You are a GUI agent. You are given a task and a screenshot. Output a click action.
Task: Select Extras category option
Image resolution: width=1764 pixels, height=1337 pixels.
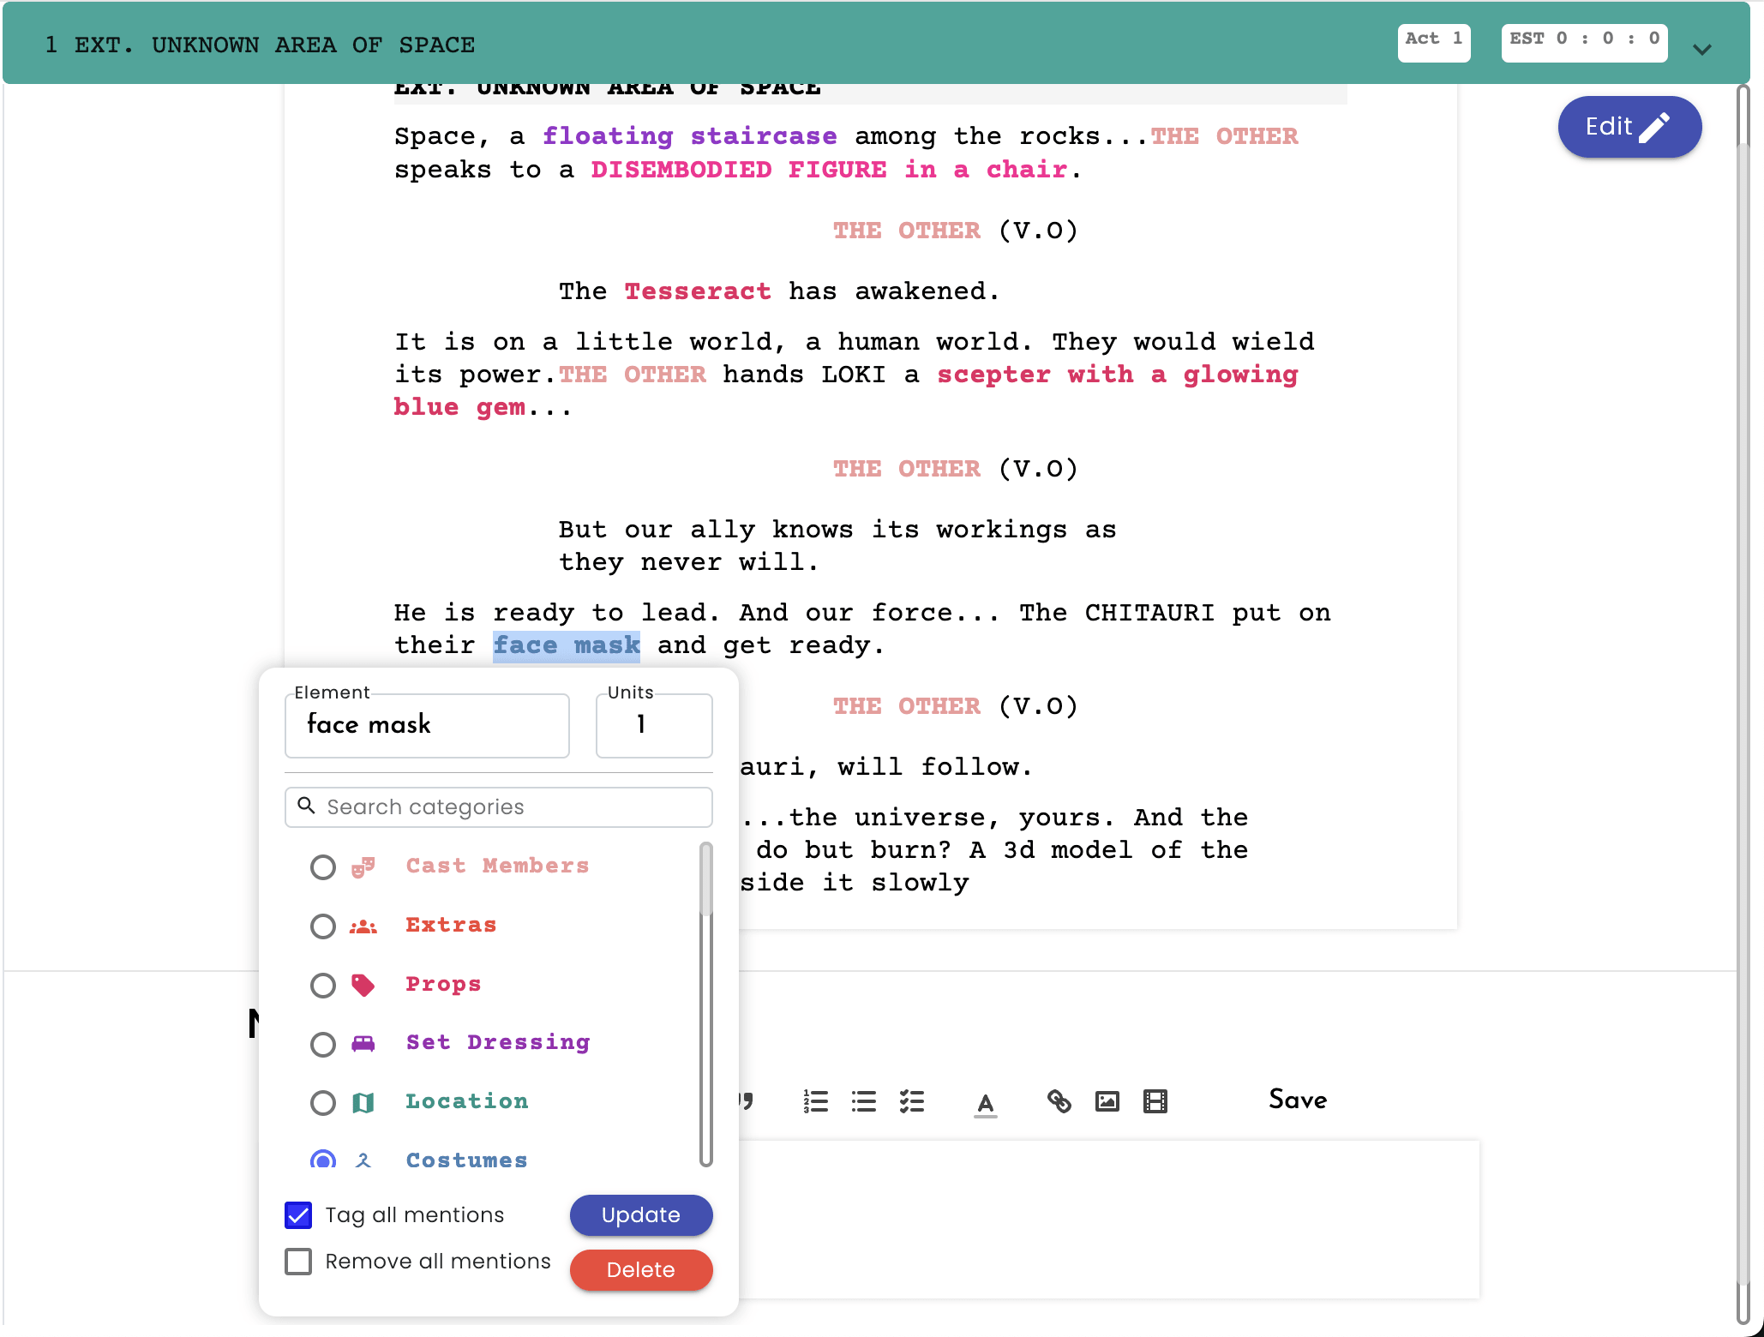323,924
